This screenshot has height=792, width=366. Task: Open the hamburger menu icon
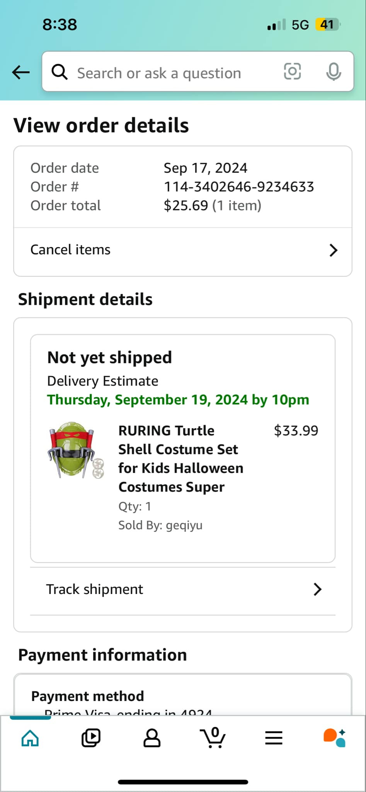point(274,738)
